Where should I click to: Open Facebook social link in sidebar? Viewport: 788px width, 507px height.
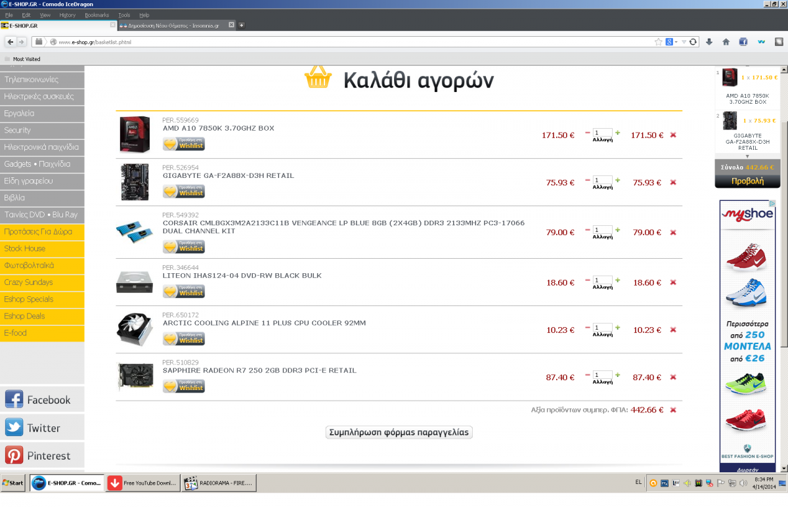tap(42, 399)
